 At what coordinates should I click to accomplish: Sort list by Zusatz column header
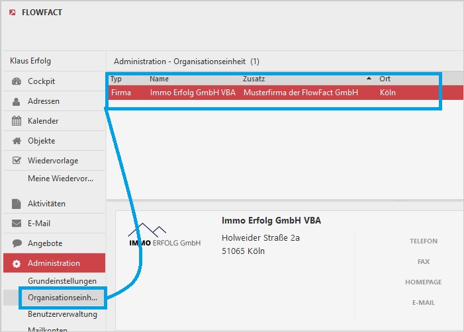254,79
